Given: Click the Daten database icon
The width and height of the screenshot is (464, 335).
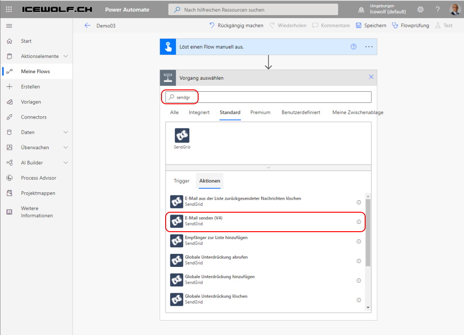Looking at the screenshot, I should pyautogui.click(x=9, y=133).
